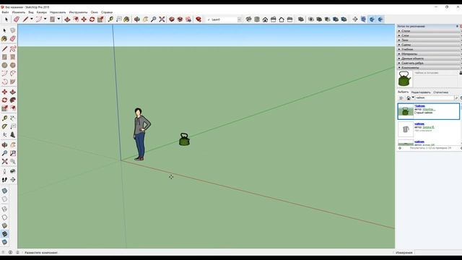
Task: Switch to Front view house icon
Action: [265, 19]
